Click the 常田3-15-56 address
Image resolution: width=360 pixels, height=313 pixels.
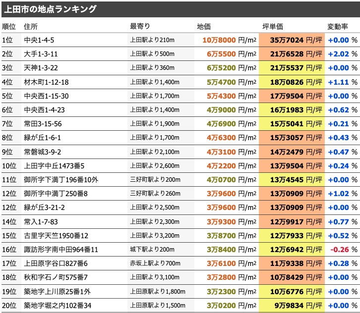pyautogui.click(x=43, y=124)
